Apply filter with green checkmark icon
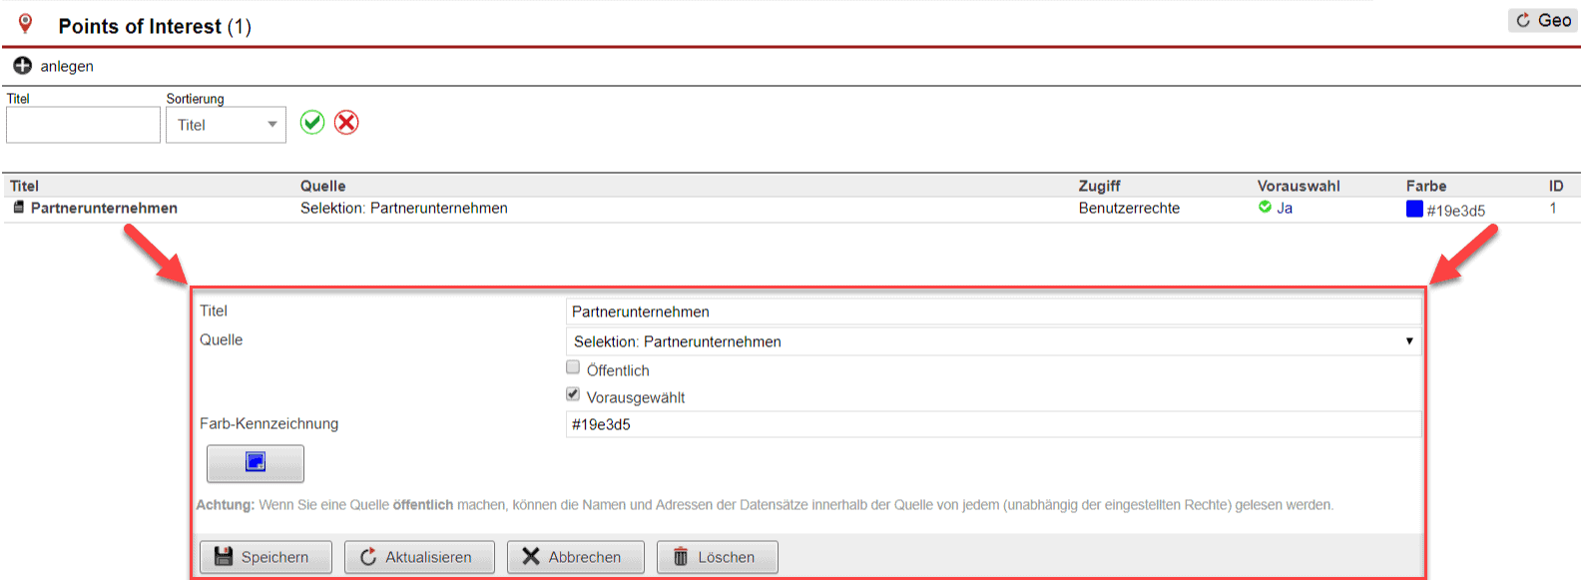 click(312, 123)
